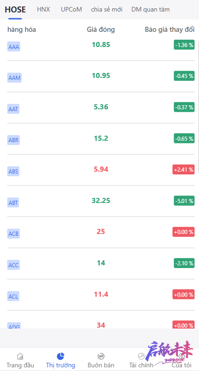Select the HOSE tab
Viewport: 199px width, 371px height.
pos(15,10)
